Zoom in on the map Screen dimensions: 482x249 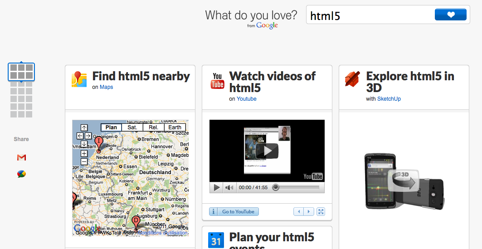pos(84,153)
